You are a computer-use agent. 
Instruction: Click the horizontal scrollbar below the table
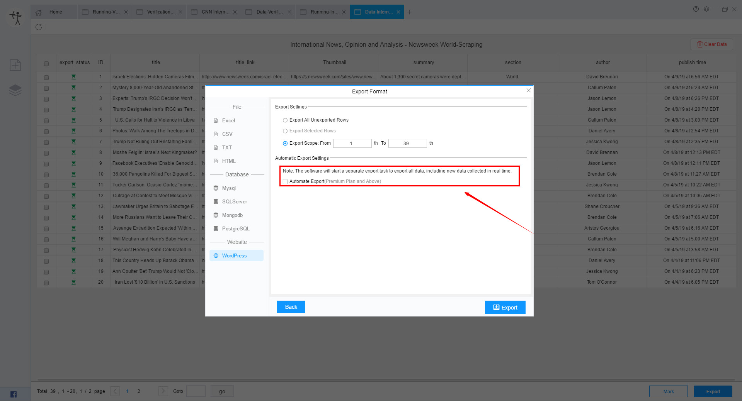[x=386, y=380]
